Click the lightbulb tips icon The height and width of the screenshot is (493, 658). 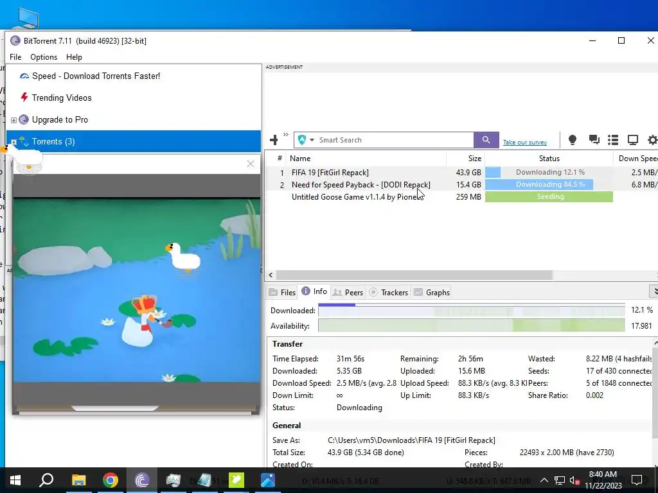coord(573,139)
